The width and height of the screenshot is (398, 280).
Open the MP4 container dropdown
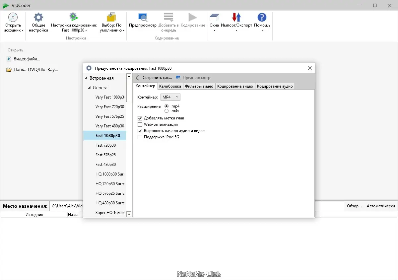(170, 97)
